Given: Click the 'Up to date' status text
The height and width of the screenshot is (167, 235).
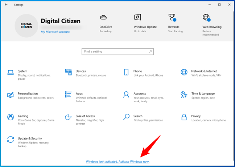Looking at the screenshot, I should [140, 32].
